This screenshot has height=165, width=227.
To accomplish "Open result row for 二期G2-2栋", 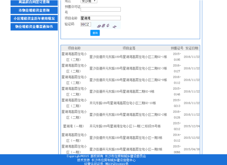I will [x=128, y=115].
